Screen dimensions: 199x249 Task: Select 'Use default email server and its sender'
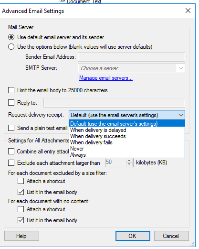click(11, 37)
